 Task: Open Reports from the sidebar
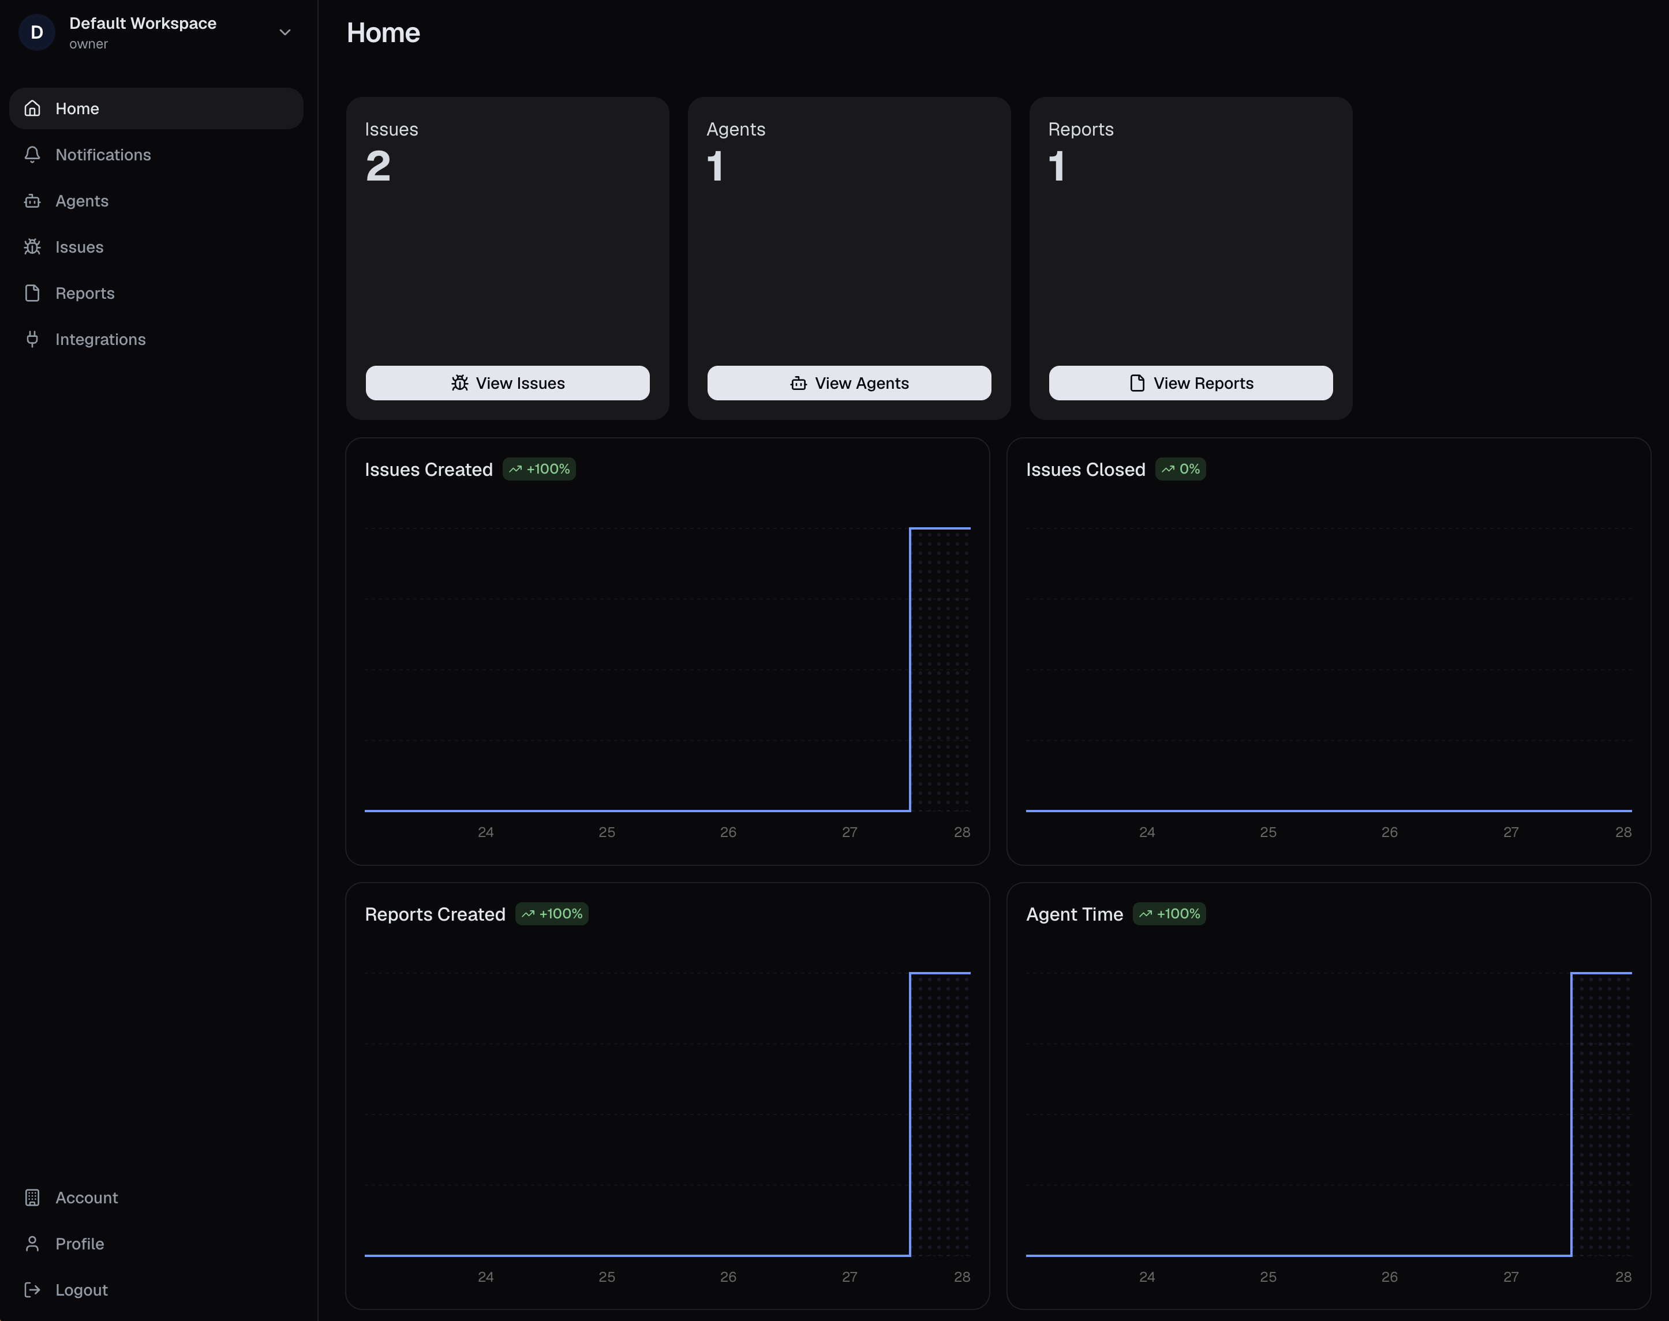click(x=155, y=293)
